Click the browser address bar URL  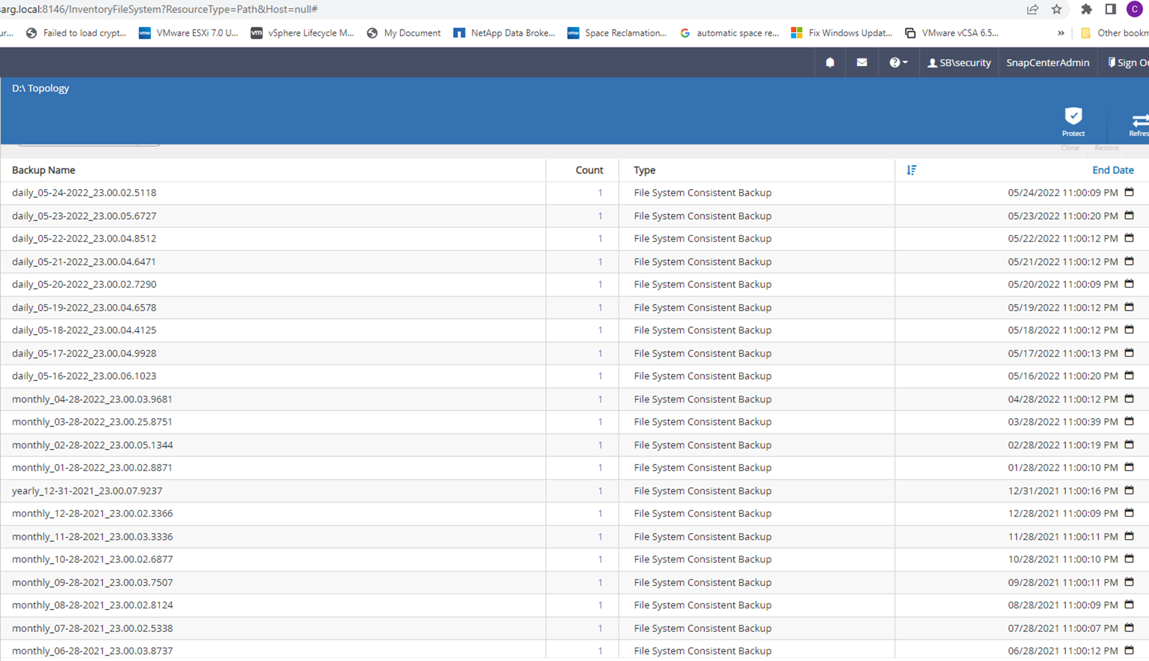pyautogui.click(x=192, y=9)
